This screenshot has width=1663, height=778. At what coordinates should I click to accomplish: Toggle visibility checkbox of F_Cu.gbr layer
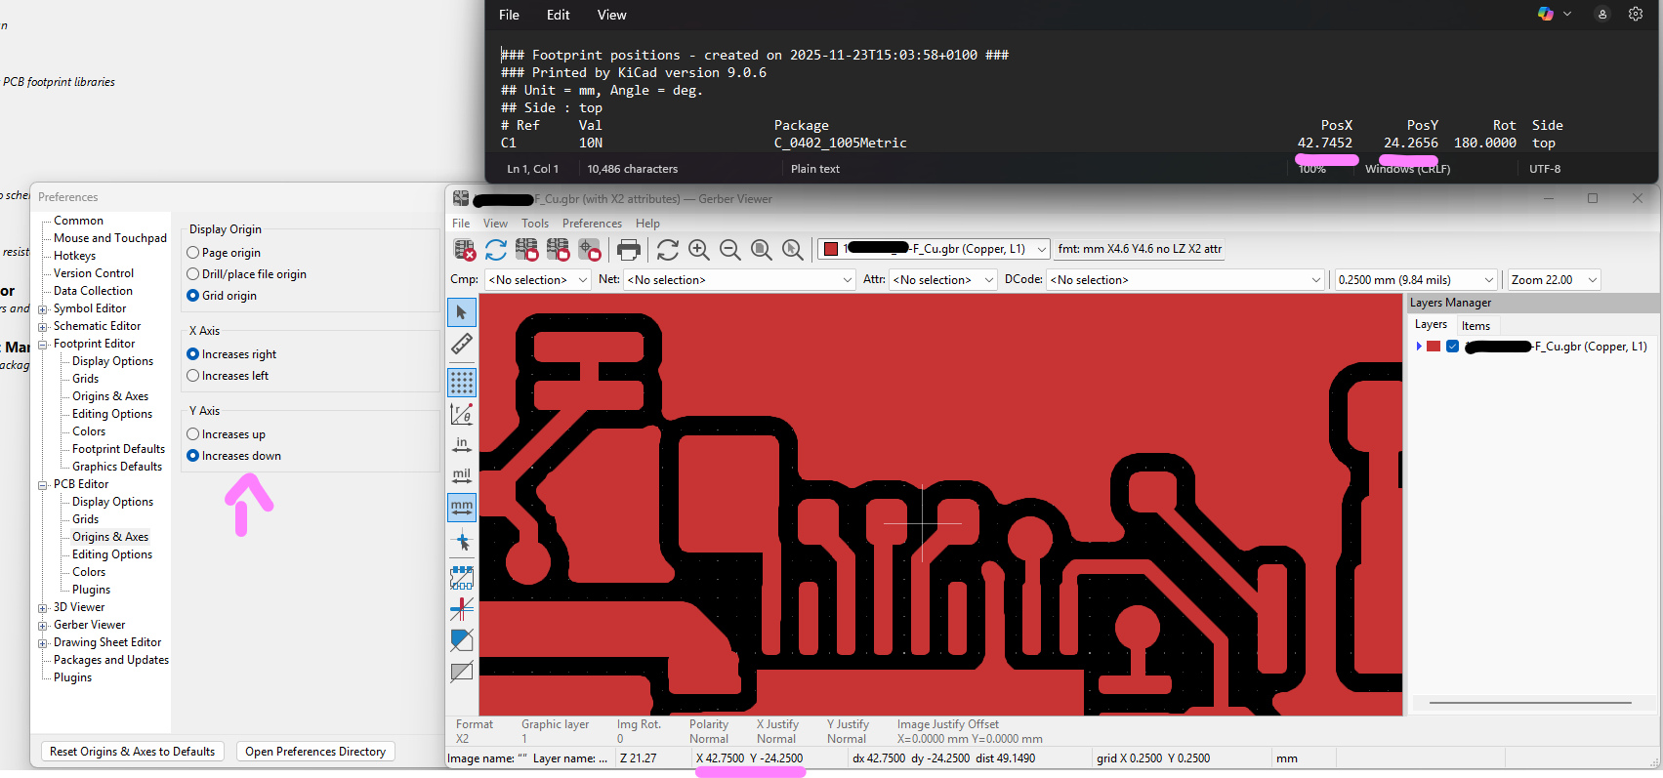[x=1453, y=347]
